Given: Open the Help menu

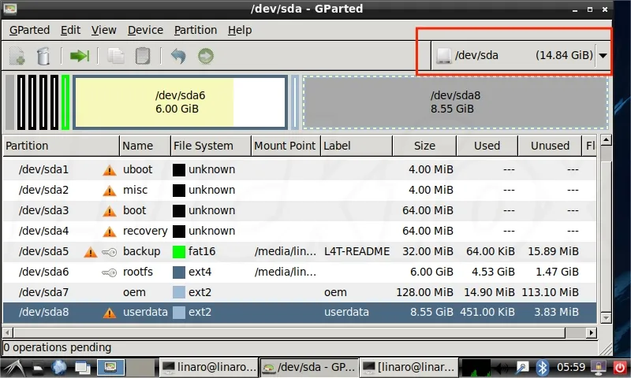Looking at the screenshot, I should [240, 30].
